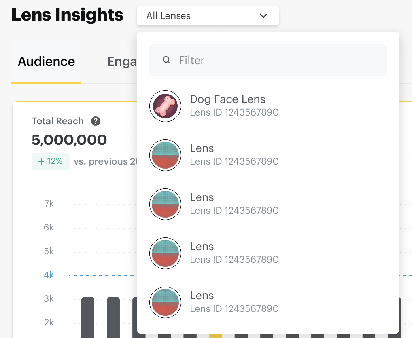Click the fourth lens thumbnail in the list
The height and width of the screenshot is (338, 412).
165,253
